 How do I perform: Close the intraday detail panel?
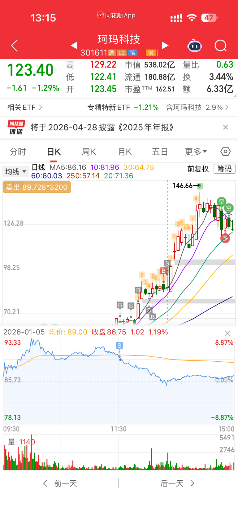pos(227,333)
